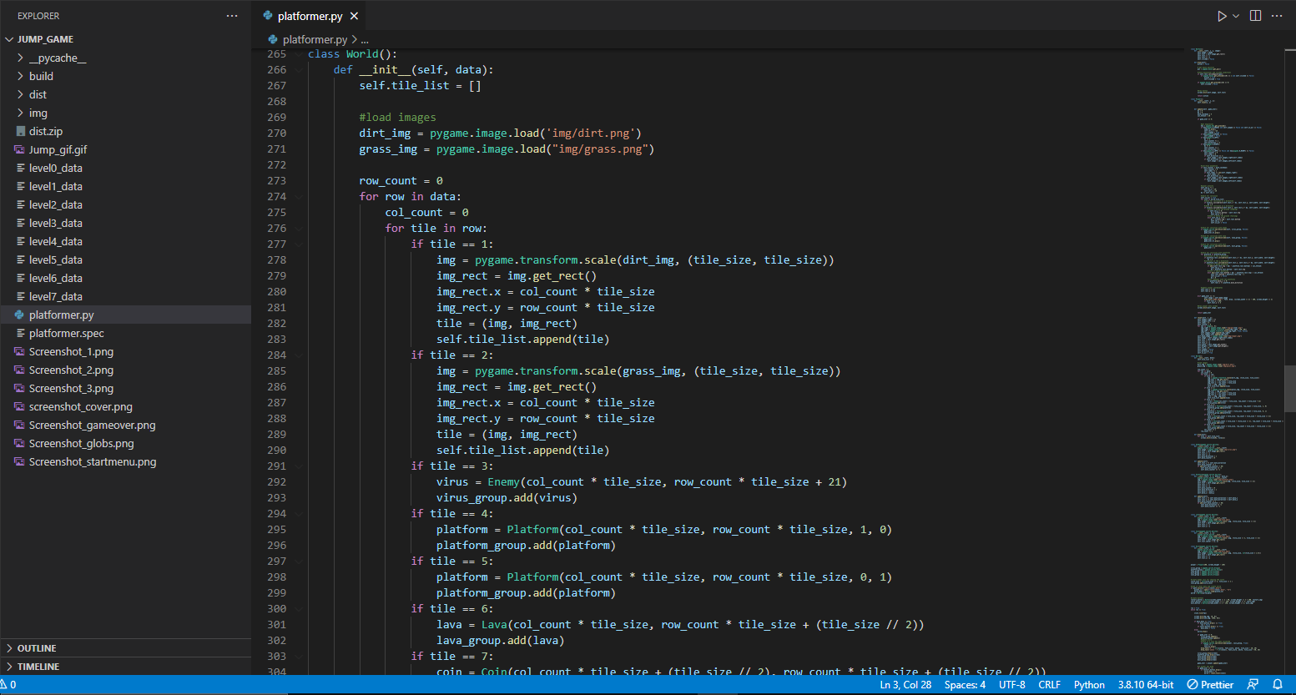Image resolution: width=1296 pixels, height=695 pixels.
Task: Click EXPLORER panel title
Action: (38, 16)
